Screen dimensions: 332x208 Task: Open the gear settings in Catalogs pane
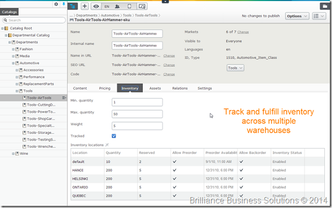pos(56,4)
